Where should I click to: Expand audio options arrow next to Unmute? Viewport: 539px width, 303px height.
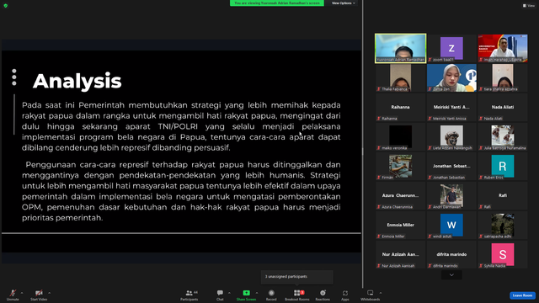point(22,293)
